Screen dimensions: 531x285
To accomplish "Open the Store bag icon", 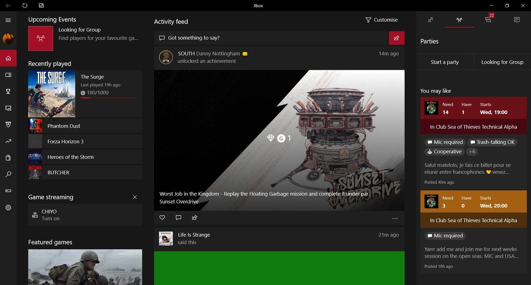I will [x=8, y=158].
